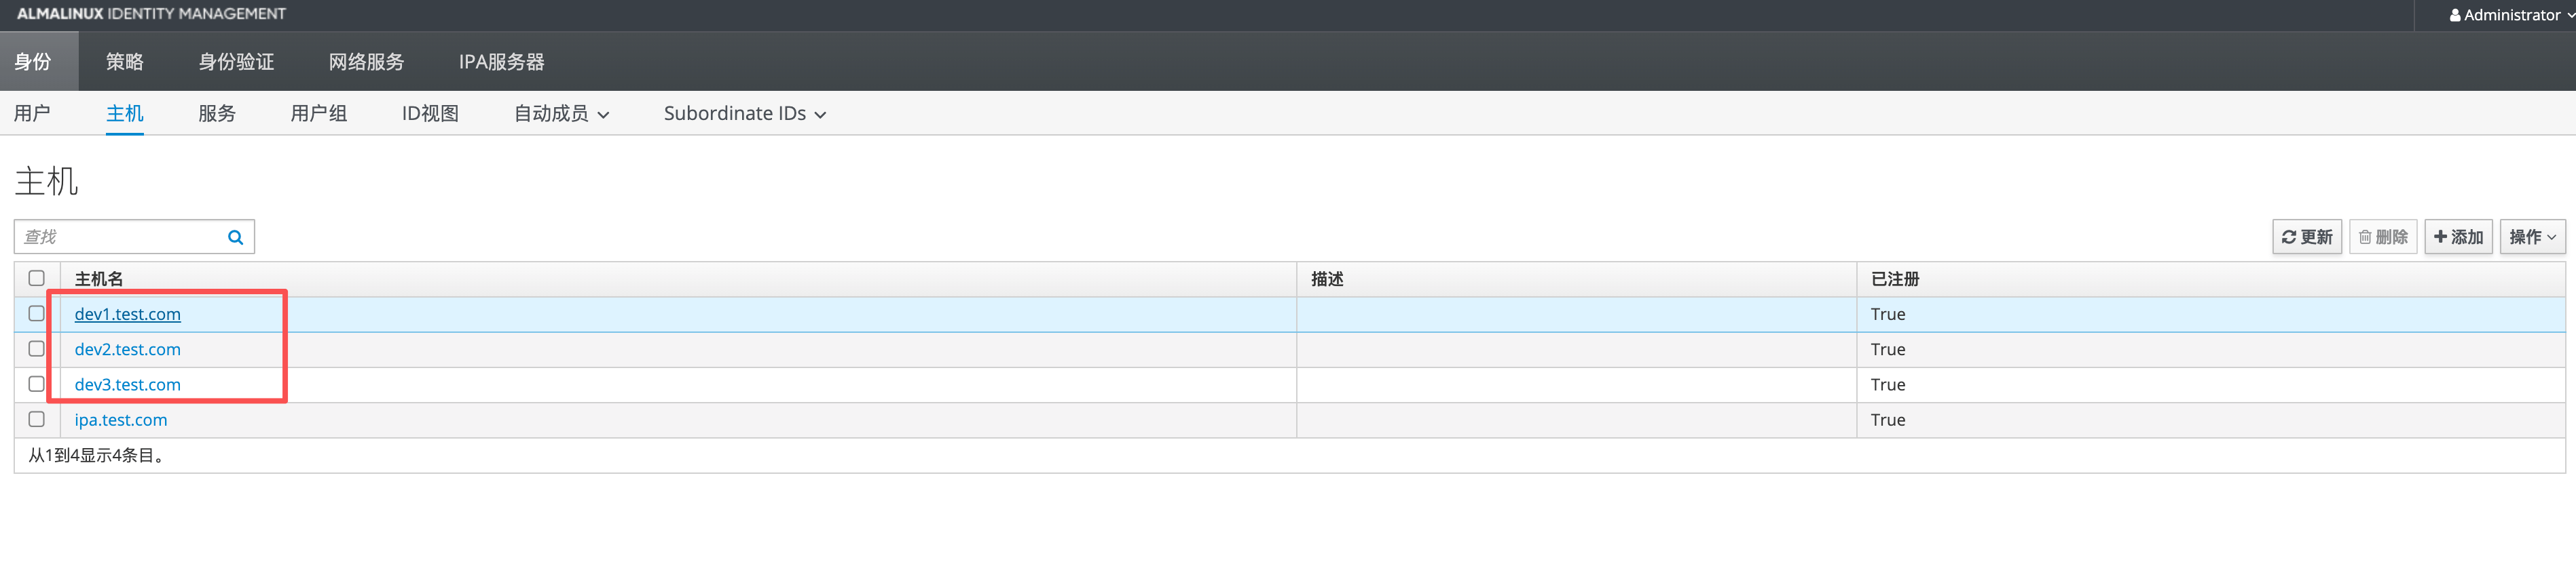This screenshot has height=564, width=2576.
Task: Open the 操作 actions dropdown
Action: pyautogui.click(x=2532, y=237)
